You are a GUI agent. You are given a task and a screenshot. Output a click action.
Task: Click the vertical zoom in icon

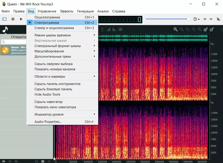click(x=205, y=29)
